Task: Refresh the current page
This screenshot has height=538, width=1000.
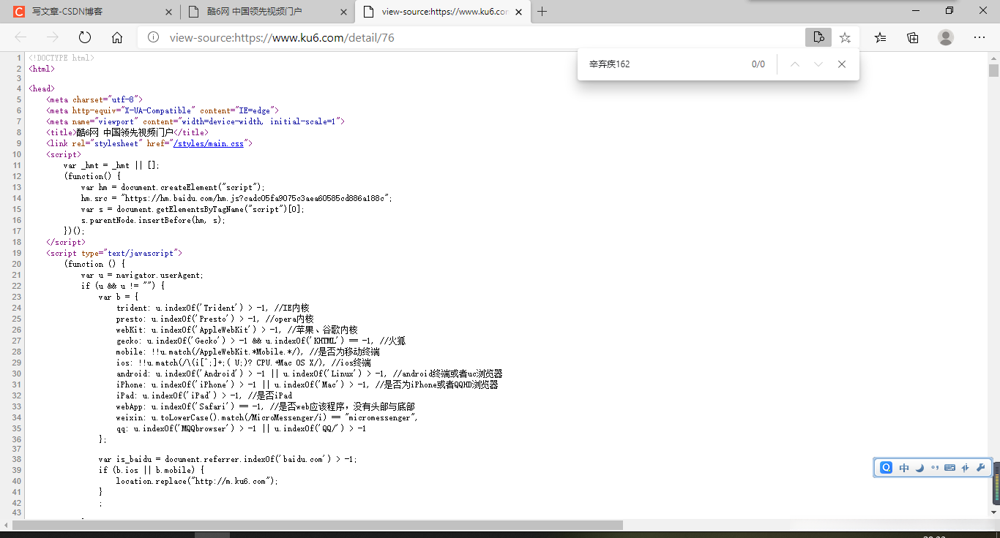Action: pyautogui.click(x=84, y=37)
